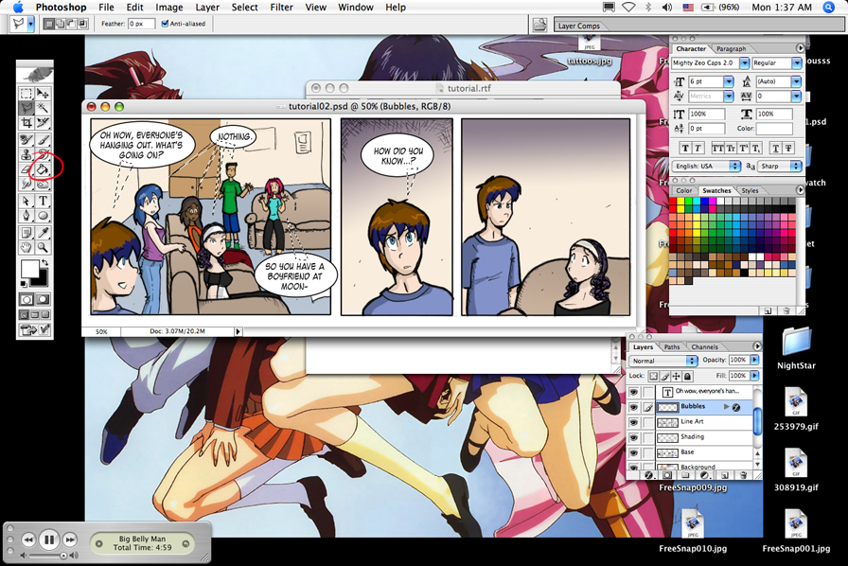The height and width of the screenshot is (566, 848).
Task: Open the font size dropdown
Action: pyautogui.click(x=728, y=81)
